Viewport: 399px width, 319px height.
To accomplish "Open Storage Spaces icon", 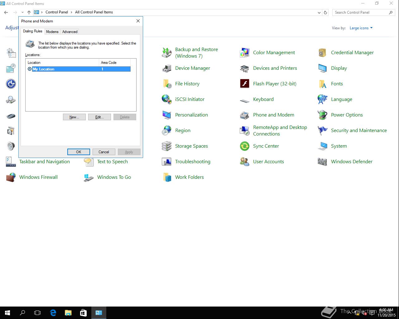I will pos(167,146).
